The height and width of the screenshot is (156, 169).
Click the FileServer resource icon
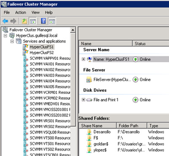tap(89, 79)
